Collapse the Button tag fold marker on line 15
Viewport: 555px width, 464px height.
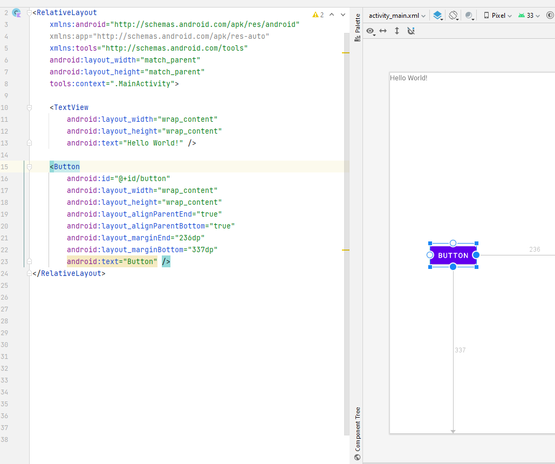pos(29,167)
